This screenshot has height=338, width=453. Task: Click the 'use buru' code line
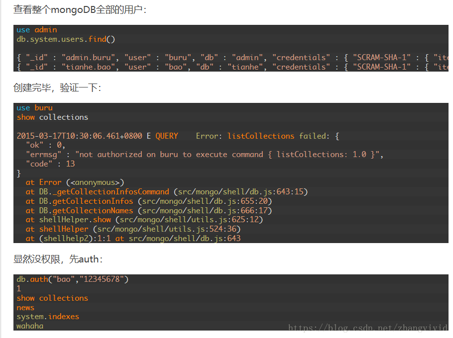point(35,108)
